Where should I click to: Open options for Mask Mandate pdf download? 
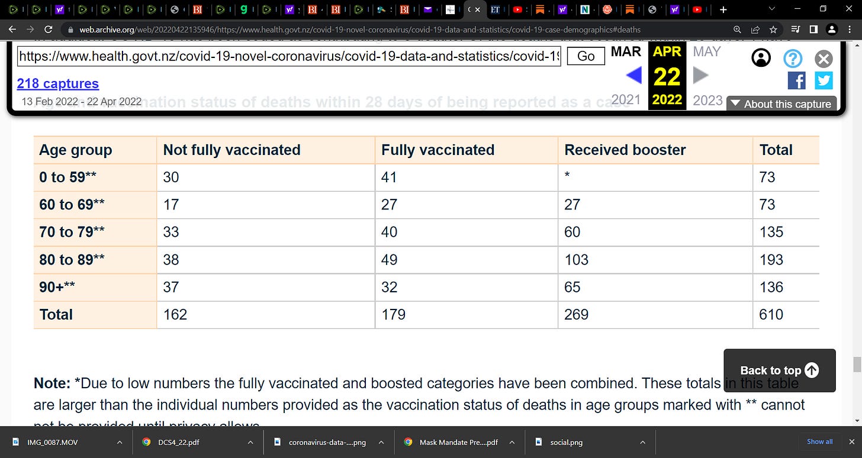[x=512, y=442]
